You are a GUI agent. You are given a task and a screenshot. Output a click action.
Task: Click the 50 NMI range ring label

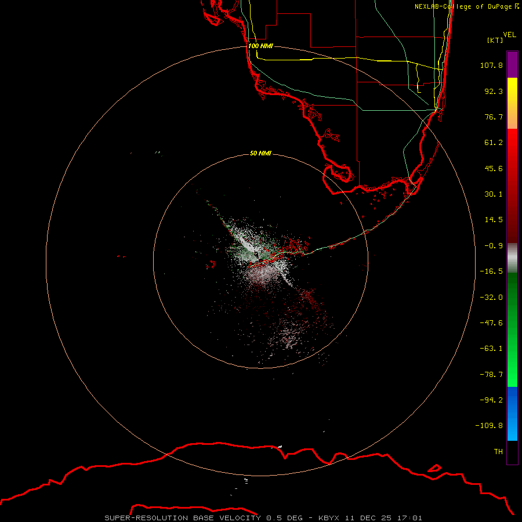tap(260, 153)
